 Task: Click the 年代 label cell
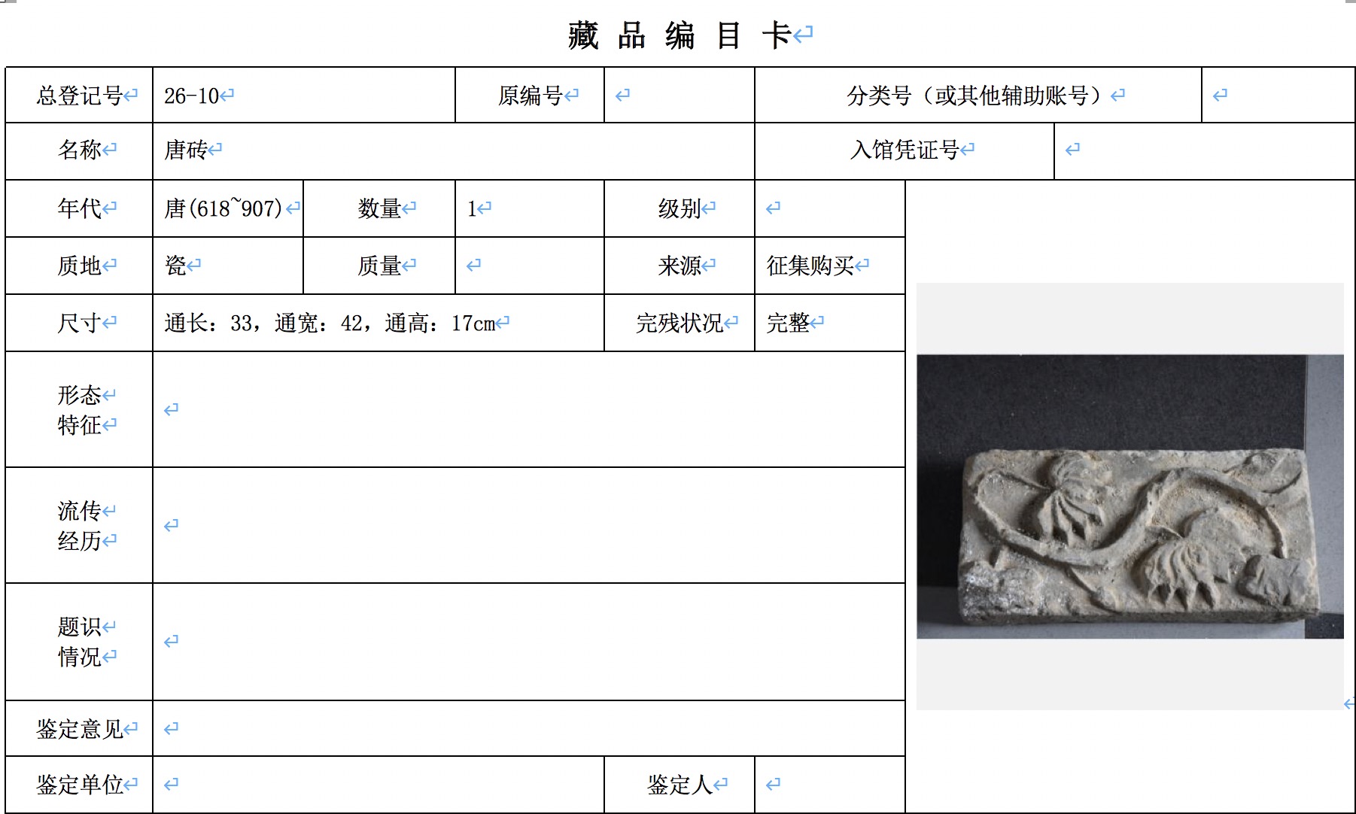[x=79, y=208]
